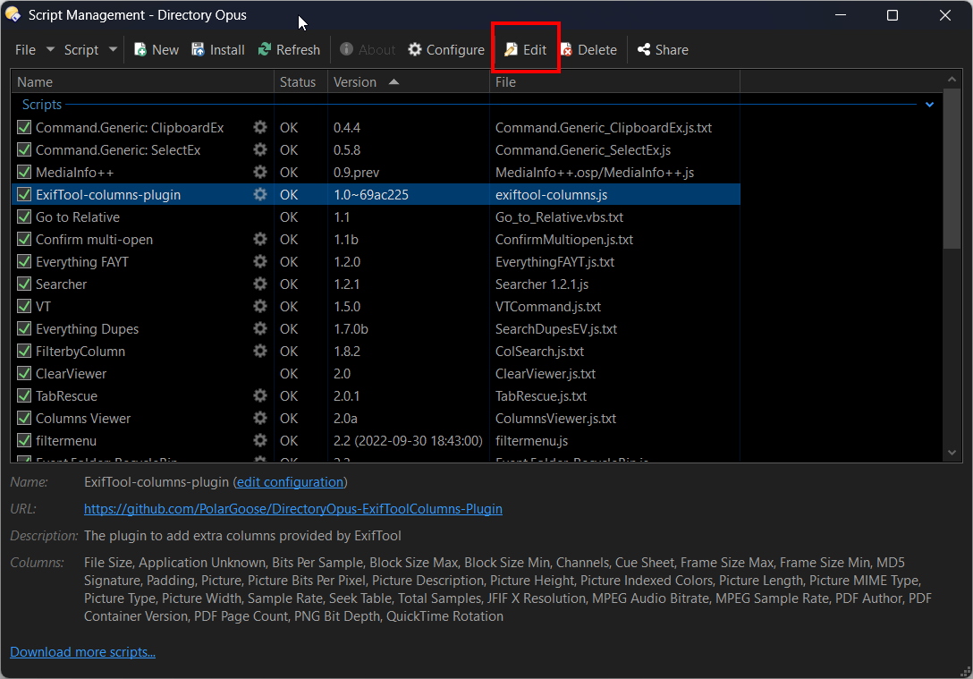Click Download more scripts link
The image size is (973, 679).
click(82, 651)
